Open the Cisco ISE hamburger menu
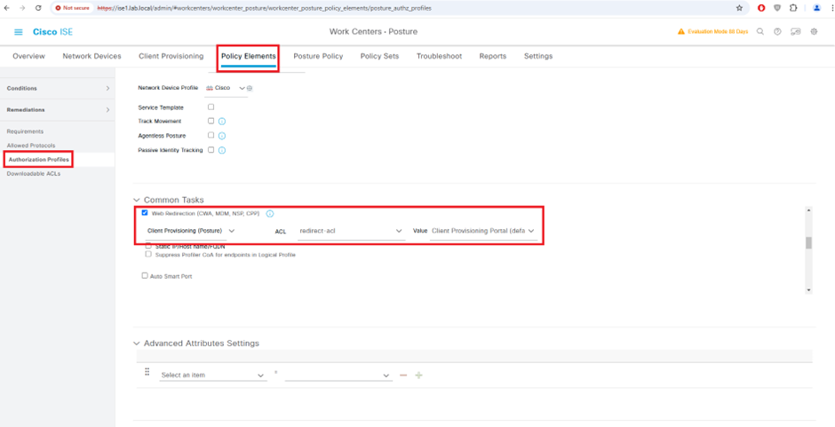The image size is (835, 427). [18, 32]
